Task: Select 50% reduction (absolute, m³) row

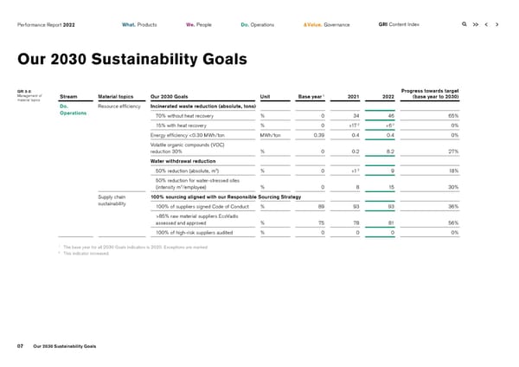Action: point(187,171)
